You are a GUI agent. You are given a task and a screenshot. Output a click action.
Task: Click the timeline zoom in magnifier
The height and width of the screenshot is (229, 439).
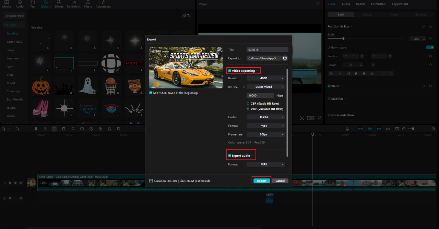point(433,129)
